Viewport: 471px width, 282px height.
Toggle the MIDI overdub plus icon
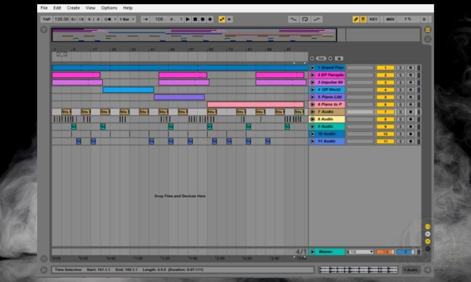(x=210, y=19)
